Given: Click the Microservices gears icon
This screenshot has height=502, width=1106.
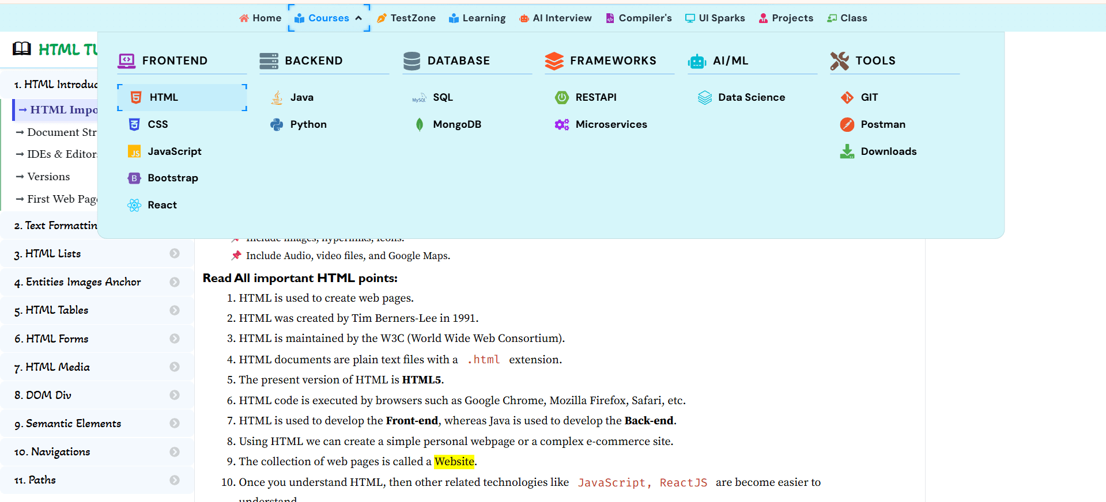Looking at the screenshot, I should click(x=562, y=124).
